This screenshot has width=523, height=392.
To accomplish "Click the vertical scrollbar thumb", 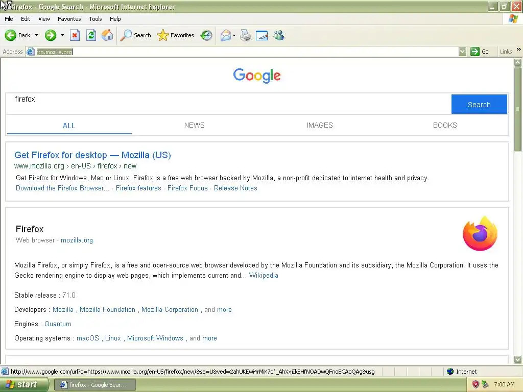I will point(518,109).
